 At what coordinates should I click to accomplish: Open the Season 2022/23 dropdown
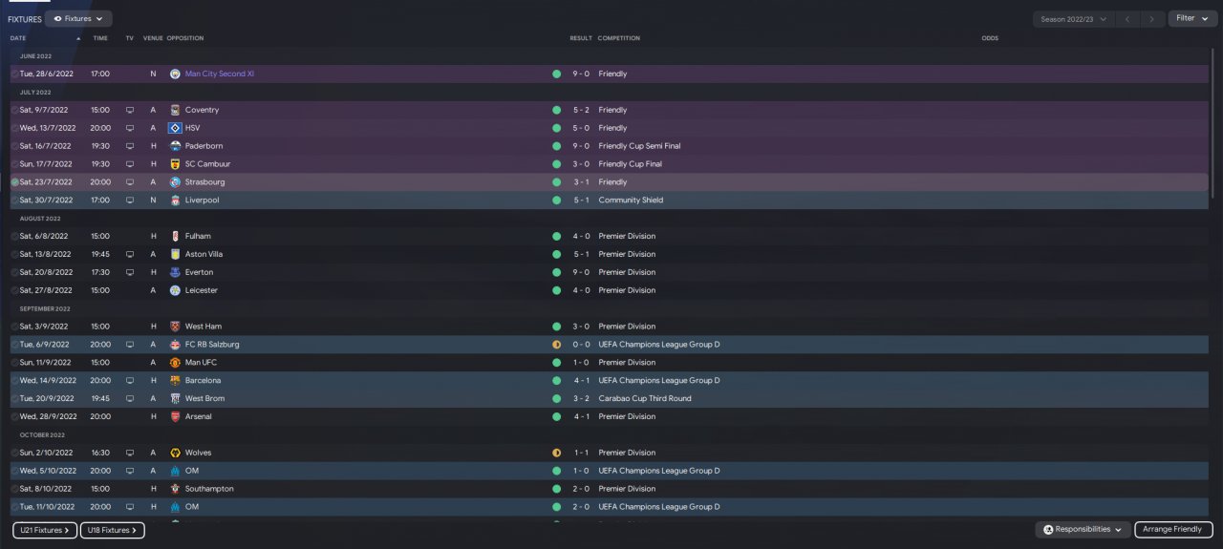pyautogui.click(x=1074, y=19)
